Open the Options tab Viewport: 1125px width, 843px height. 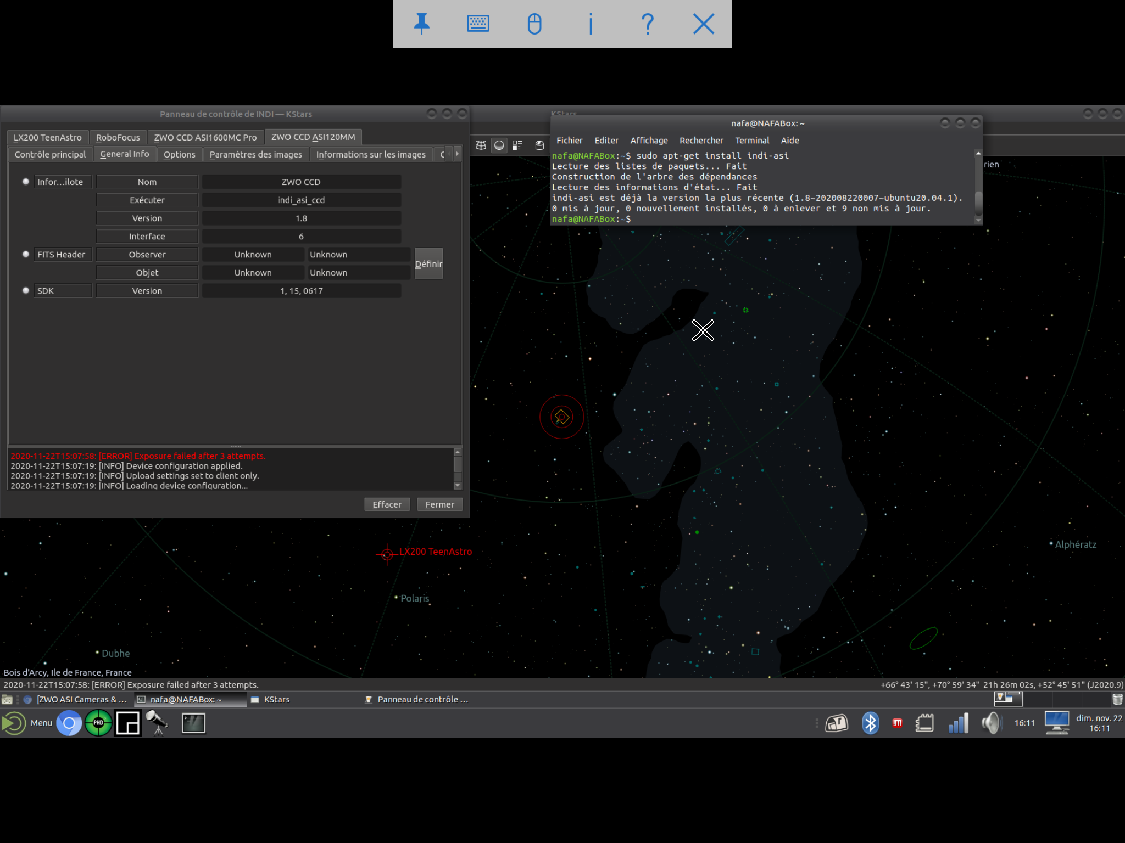point(179,154)
